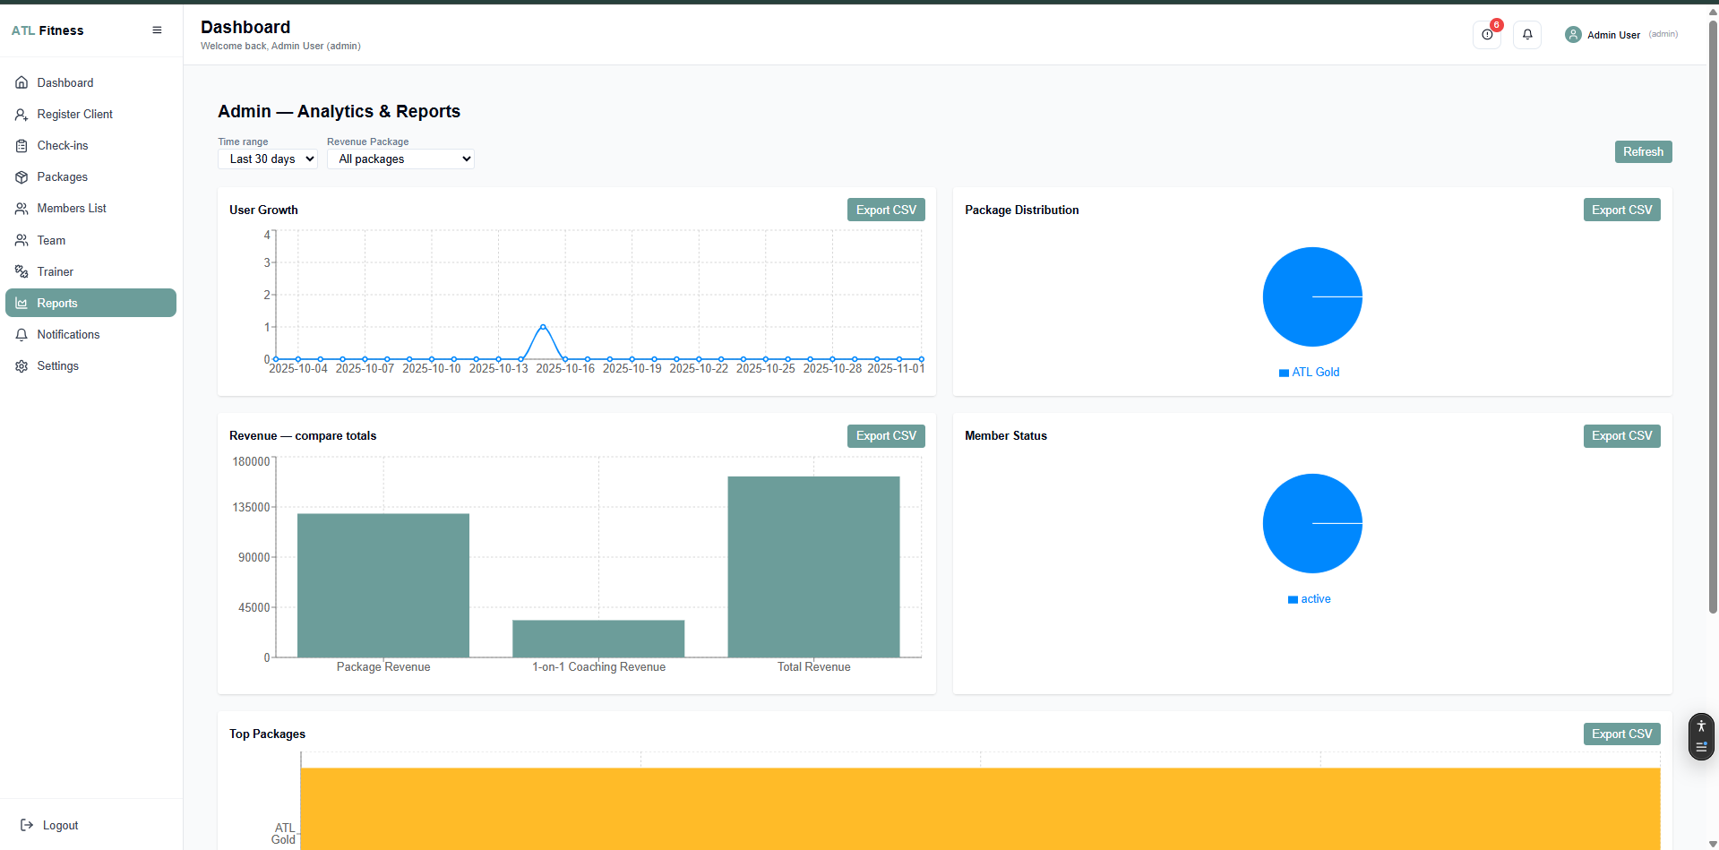
Task: Open the Time range dropdown
Action: coord(268,159)
